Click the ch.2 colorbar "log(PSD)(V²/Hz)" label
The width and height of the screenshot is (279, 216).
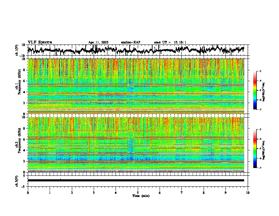coord(264,150)
